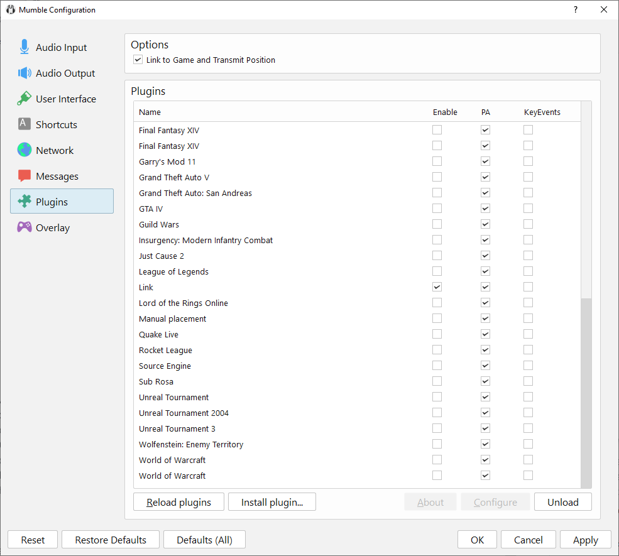Click the User Interface paintbrush icon
This screenshot has height=556, width=619.
click(x=25, y=99)
